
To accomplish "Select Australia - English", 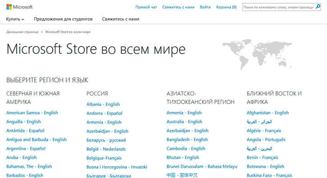I will [184, 122].
